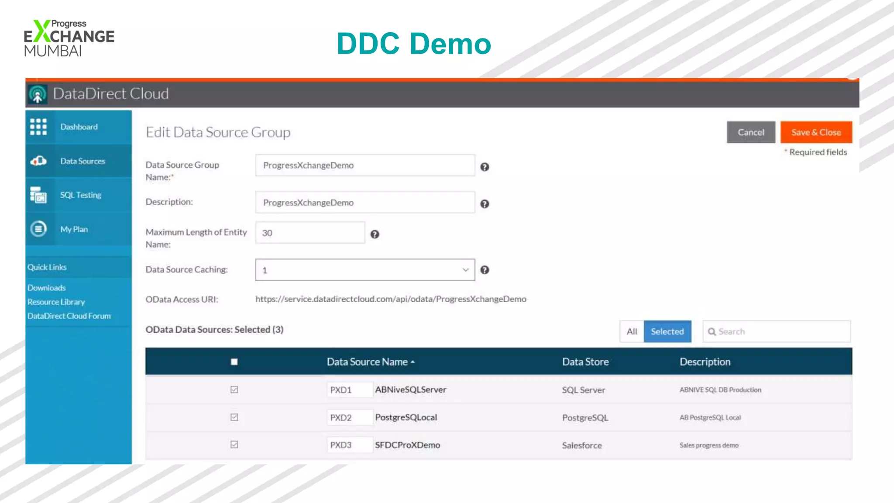
Task: Click the OData Access URI text
Action: (x=391, y=299)
